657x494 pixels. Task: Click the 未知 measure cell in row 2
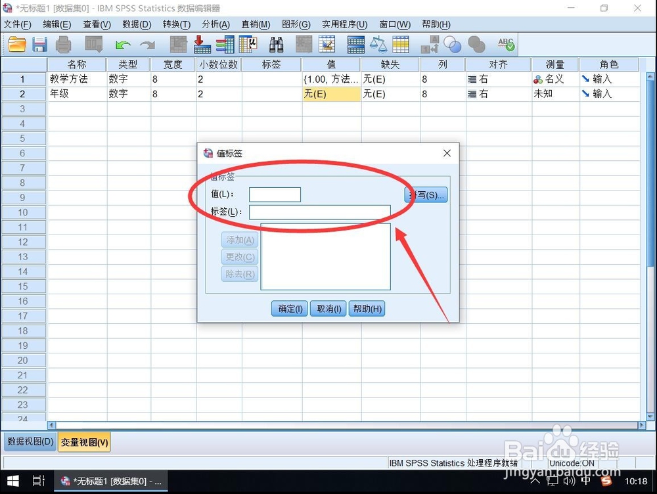[555, 93]
